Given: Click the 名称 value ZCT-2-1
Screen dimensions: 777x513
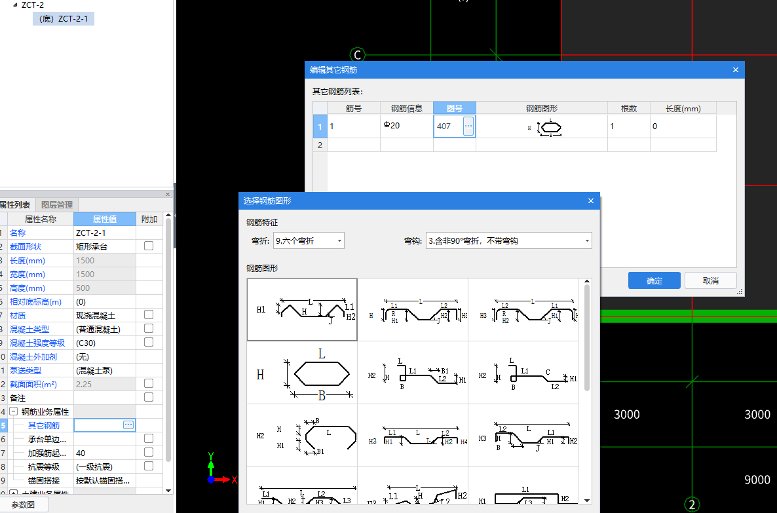Looking at the screenshot, I should pos(105,233).
